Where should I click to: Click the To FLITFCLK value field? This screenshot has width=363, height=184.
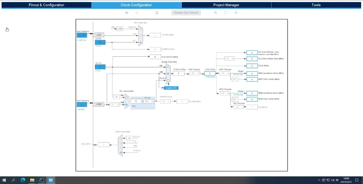pos(155,57)
